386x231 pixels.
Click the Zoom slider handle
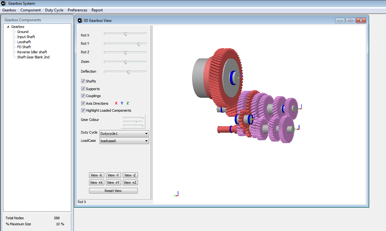pyautogui.click(x=126, y=62)
